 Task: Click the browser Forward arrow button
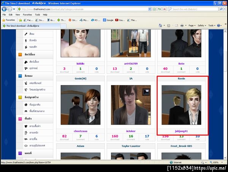tap(10, 9)
